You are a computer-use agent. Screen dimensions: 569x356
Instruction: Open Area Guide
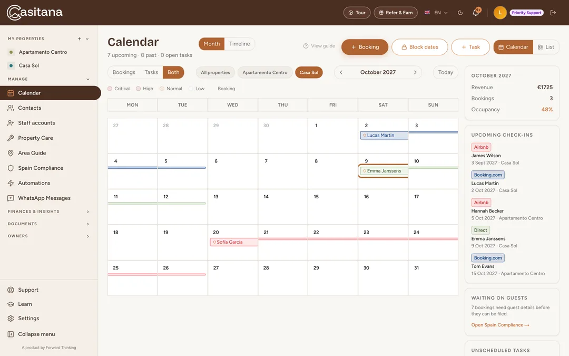[x=51, y=153]
